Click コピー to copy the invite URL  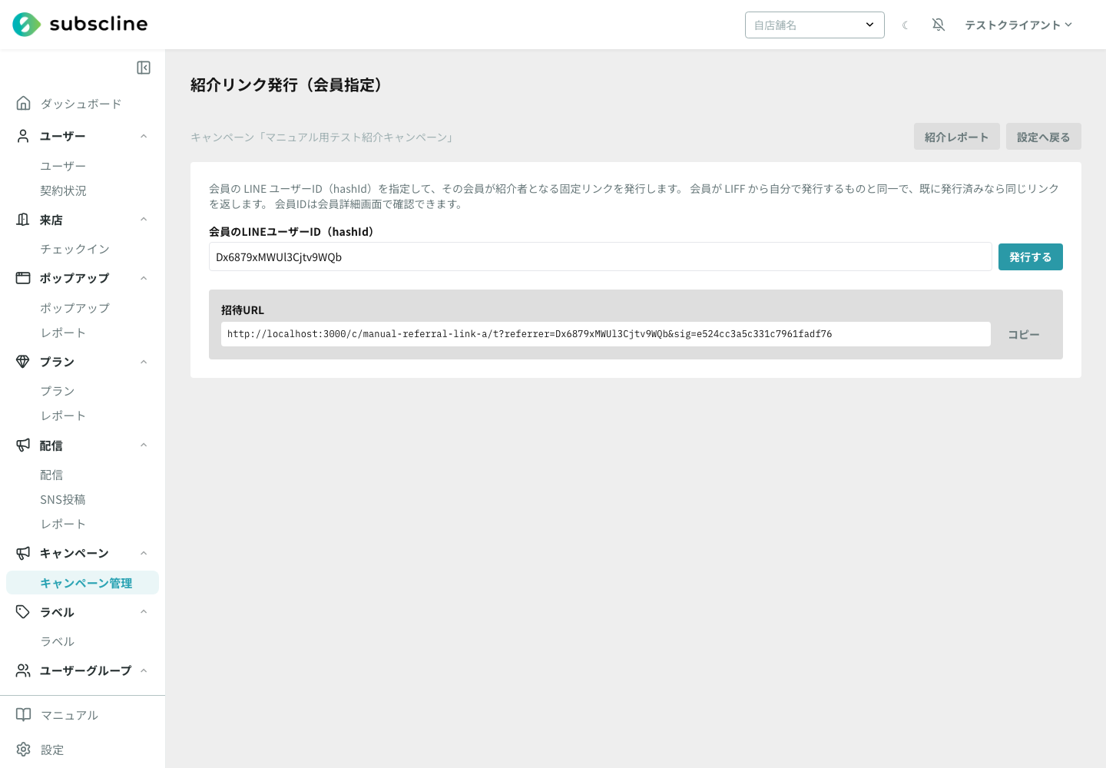pos(1024,334)
